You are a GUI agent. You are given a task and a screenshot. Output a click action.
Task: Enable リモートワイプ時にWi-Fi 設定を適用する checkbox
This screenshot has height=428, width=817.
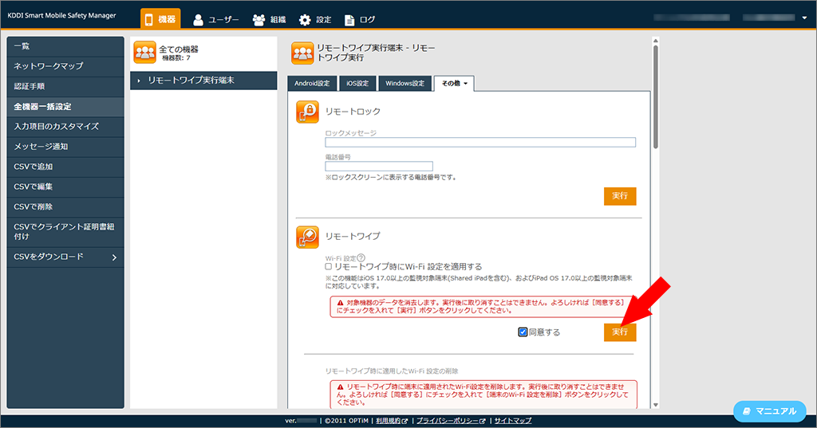point(329,266)
